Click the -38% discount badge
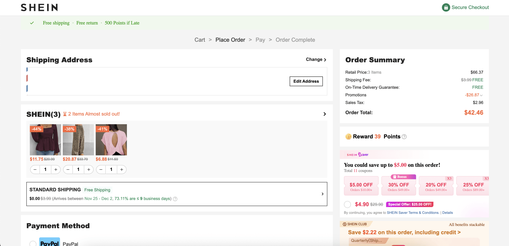Image resolution: width=509 pixels, height=246 pixels. click(69, 129)
